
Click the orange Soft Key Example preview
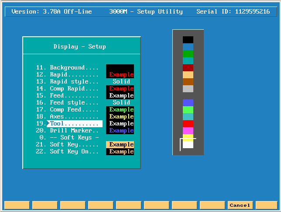pyautogui.click(x=120, y=145)
